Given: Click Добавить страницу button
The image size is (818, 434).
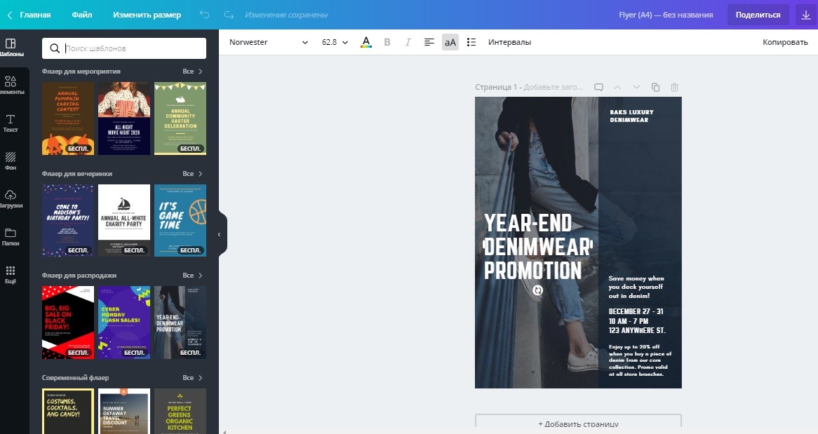Looking at the screenshot, I should click(x=578, y=423).
